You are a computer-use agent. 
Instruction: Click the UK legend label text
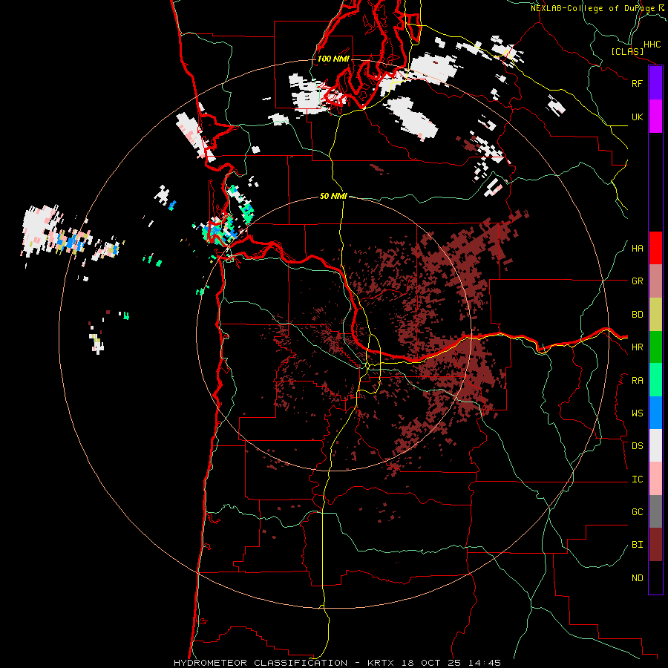(638, 117)
